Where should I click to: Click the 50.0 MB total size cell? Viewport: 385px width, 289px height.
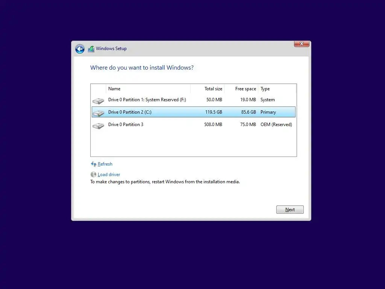click(x=214, y=100)
